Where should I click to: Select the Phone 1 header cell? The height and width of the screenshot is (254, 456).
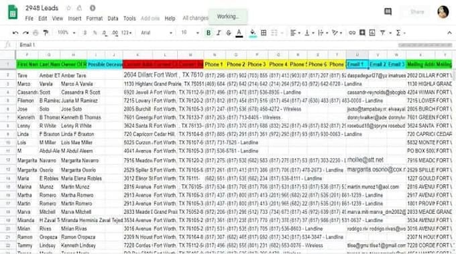tap(215, 64)
